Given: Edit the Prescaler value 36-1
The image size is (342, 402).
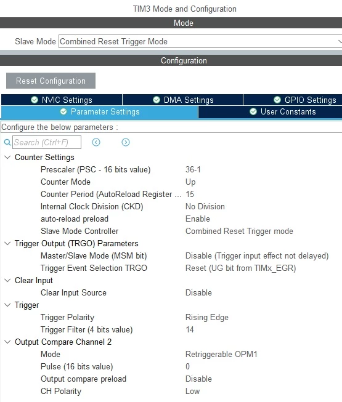Looking at the screenshot, I should [x=193, y=169].
